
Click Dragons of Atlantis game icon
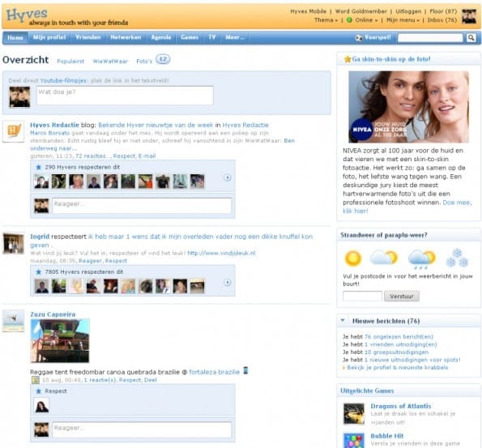(x=354, y=414)
